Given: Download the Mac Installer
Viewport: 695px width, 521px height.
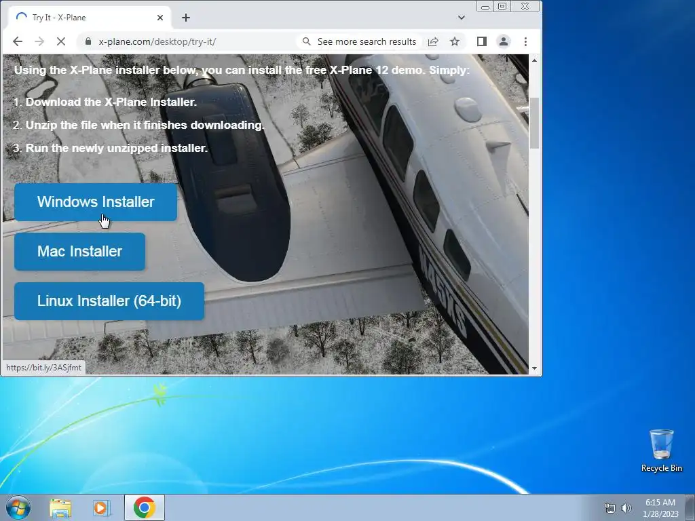Looking at the screenshot, I should click(80, 252).
